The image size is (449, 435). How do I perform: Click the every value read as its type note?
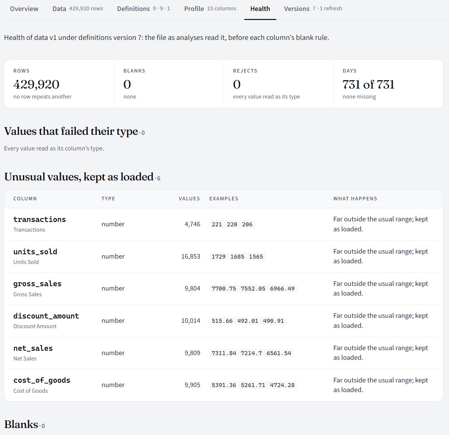[266, 97]
